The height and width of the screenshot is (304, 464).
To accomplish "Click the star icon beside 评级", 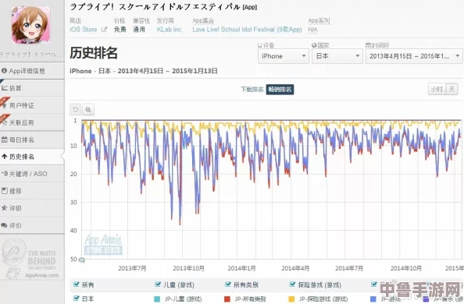I will (5, 208).
